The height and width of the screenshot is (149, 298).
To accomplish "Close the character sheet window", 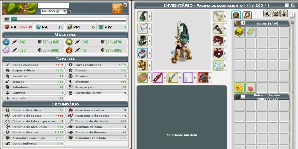I will pos(125,5).
